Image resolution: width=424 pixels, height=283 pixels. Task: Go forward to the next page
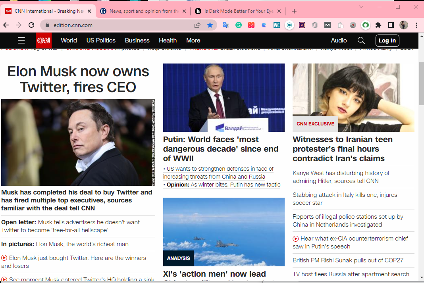[19, 25]
